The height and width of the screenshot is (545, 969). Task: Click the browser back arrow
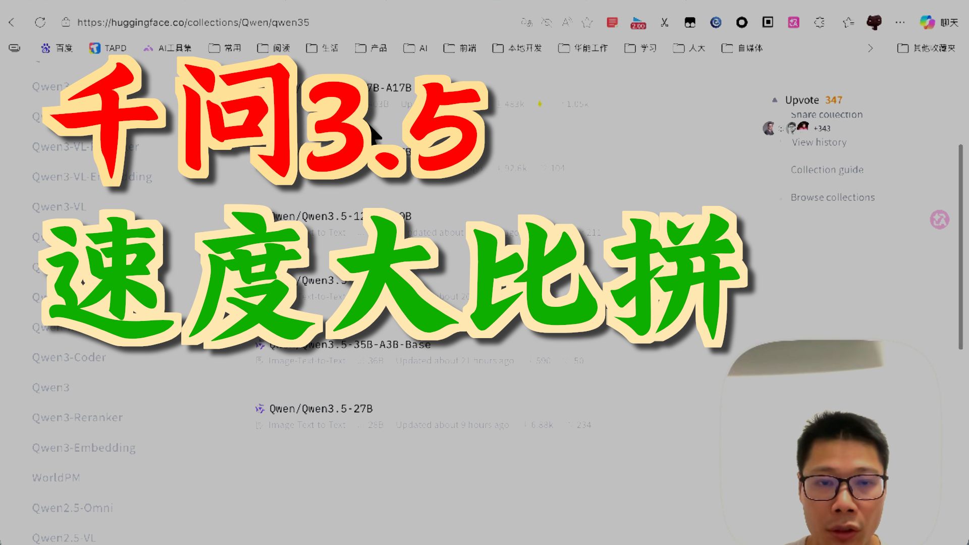12,22
